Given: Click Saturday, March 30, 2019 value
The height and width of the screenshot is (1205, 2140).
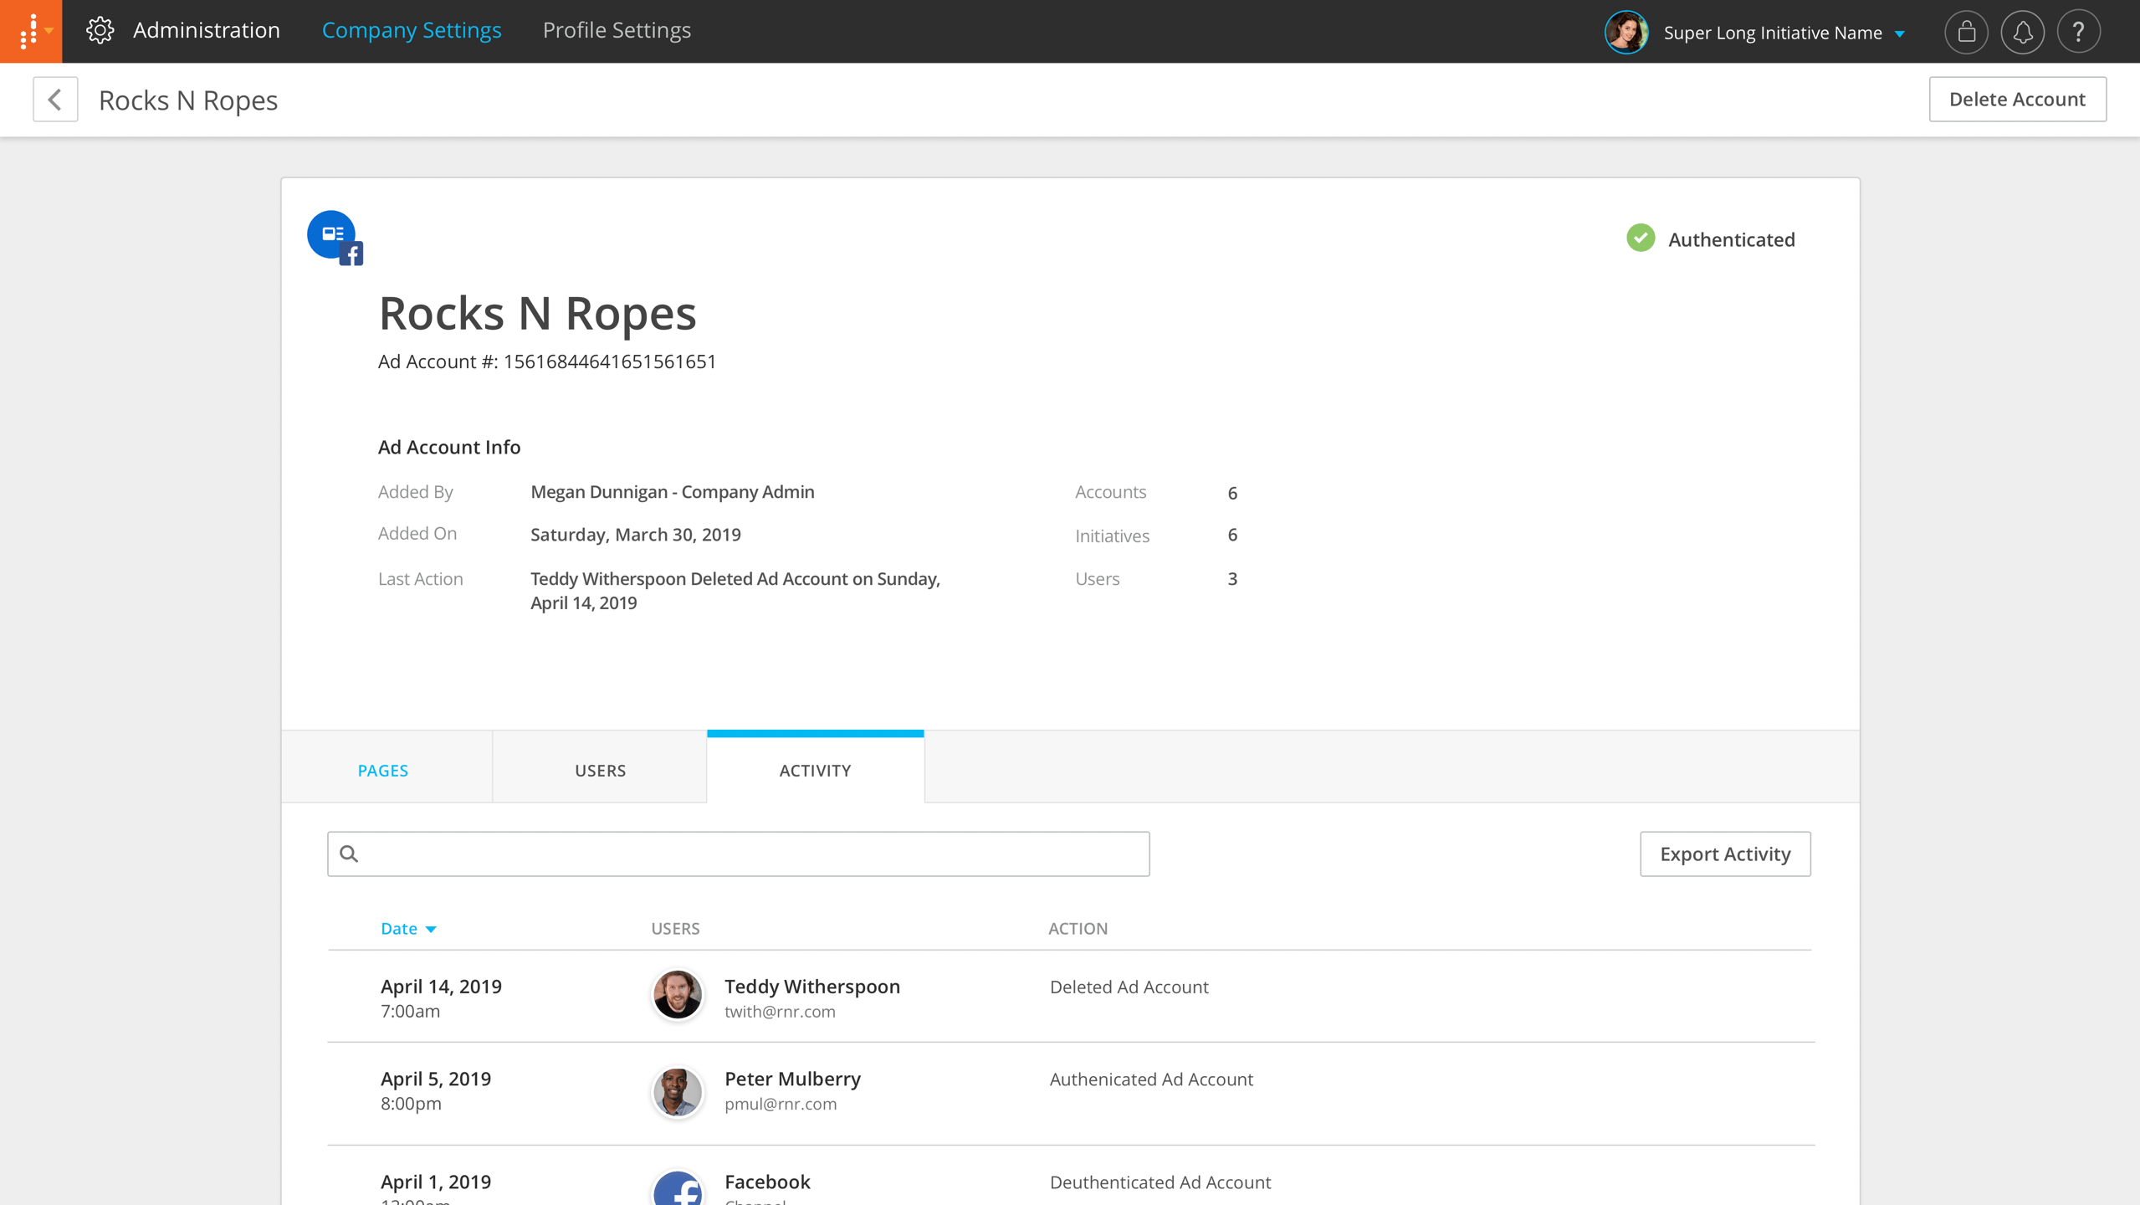Looking at the screenshot, I should [636, 535].
